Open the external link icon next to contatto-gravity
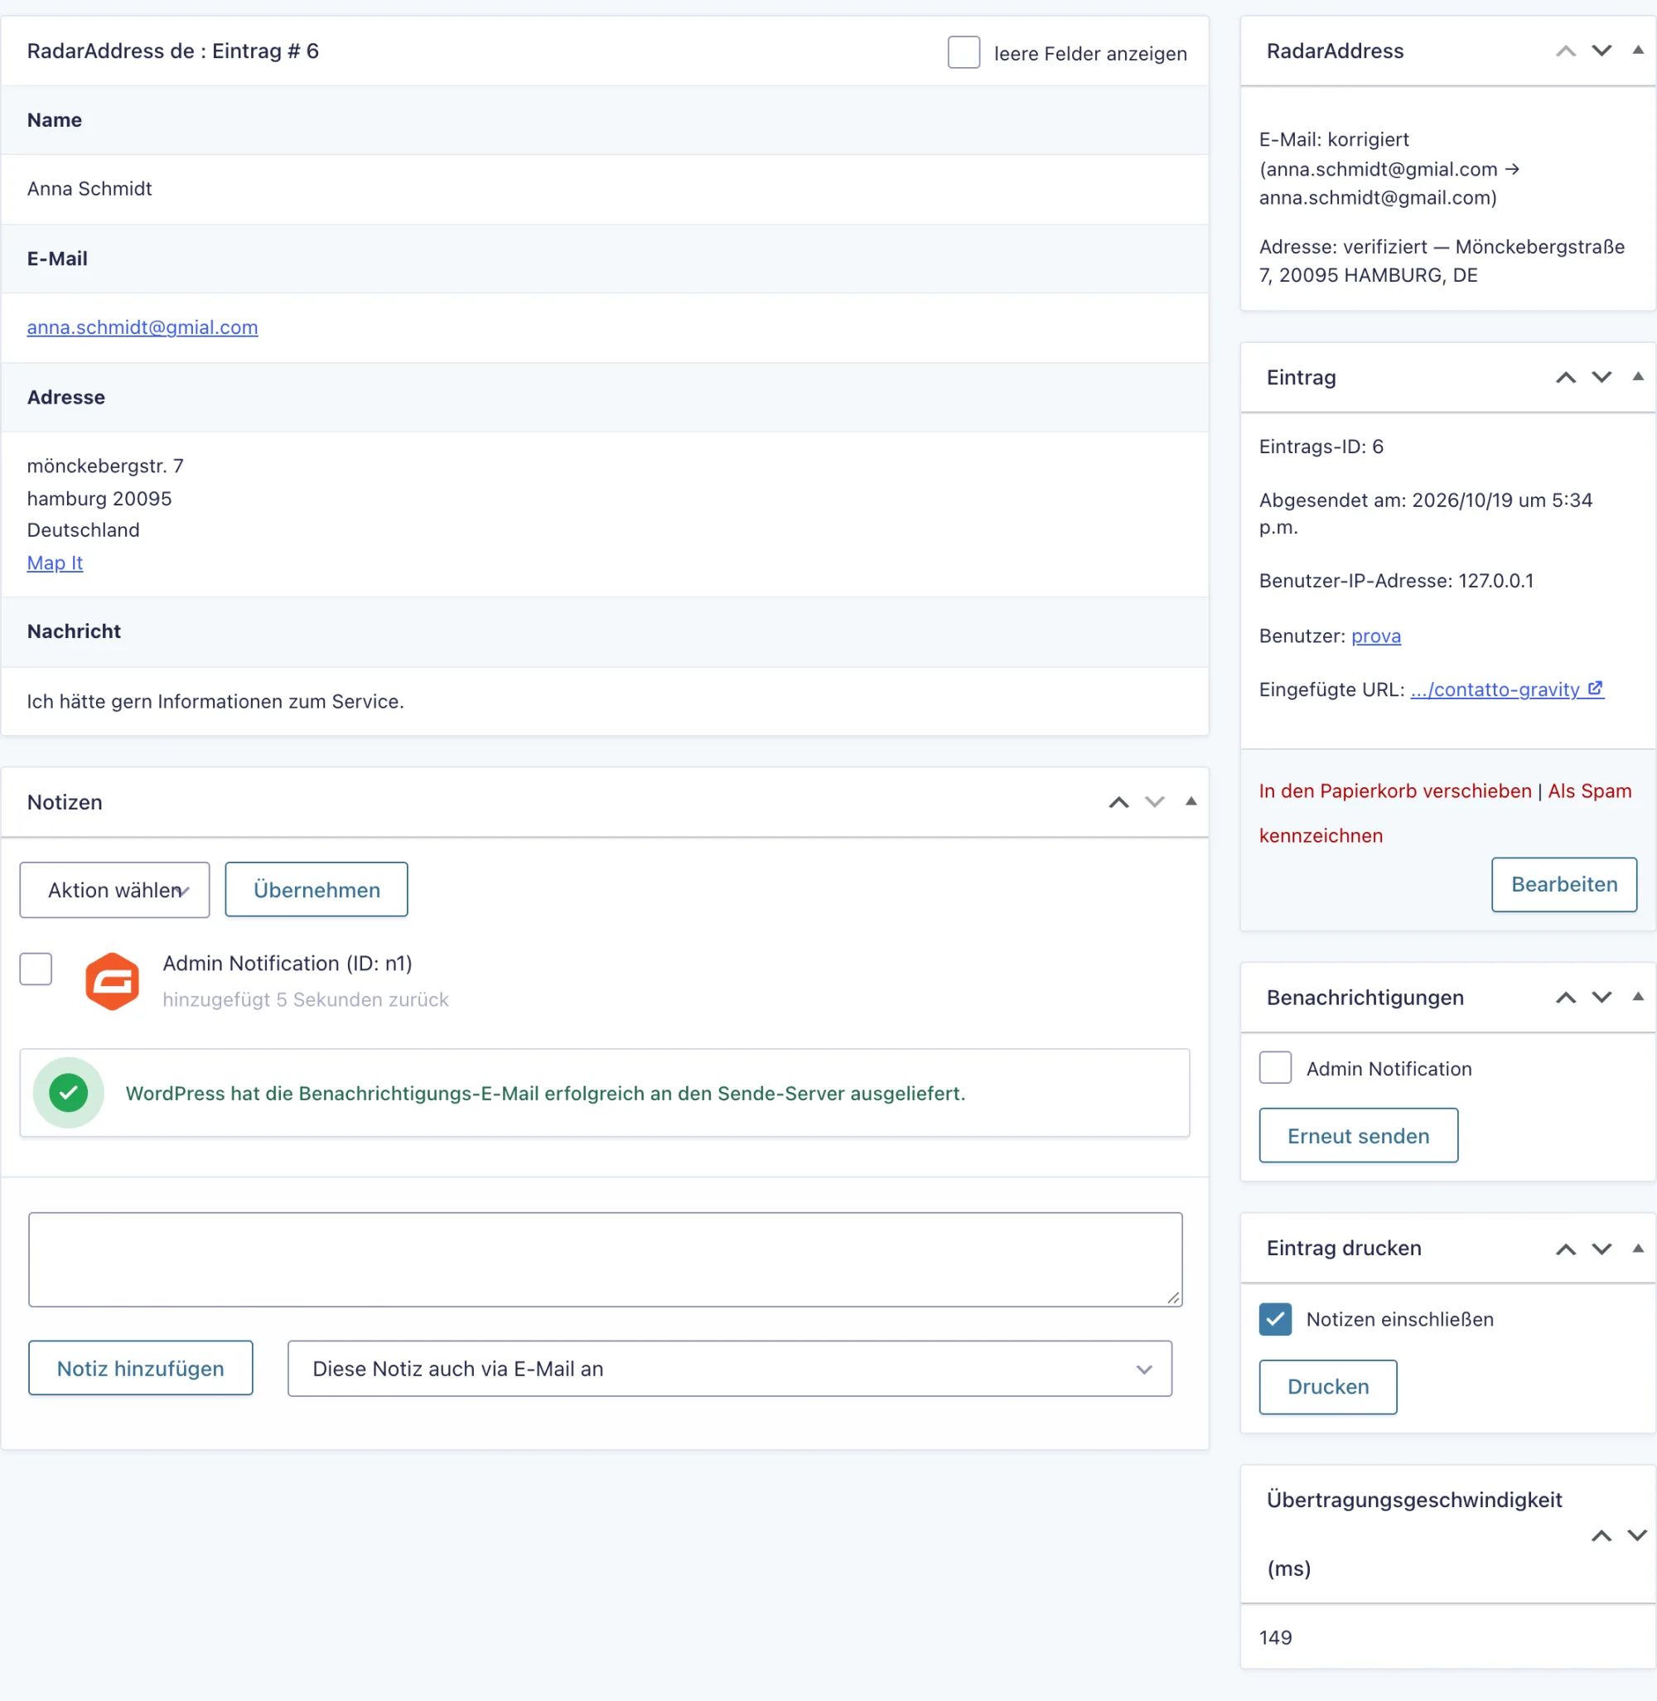This screenshot has width=1657, height=1701. coord(1595,688)
